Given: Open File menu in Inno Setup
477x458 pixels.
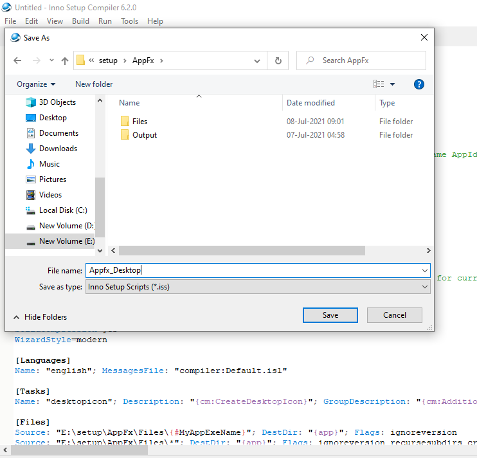Looking at the screenshot, I should pyautogui.click(x=10, y=21).
